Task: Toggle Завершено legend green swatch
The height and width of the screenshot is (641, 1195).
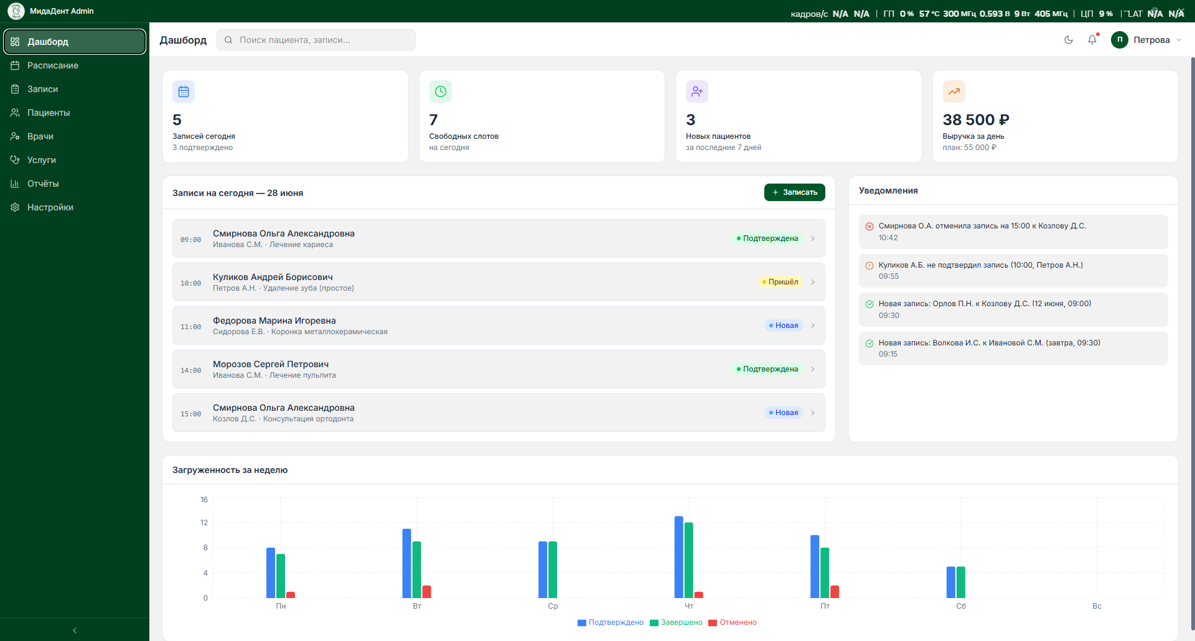Action: pos(654,623)
